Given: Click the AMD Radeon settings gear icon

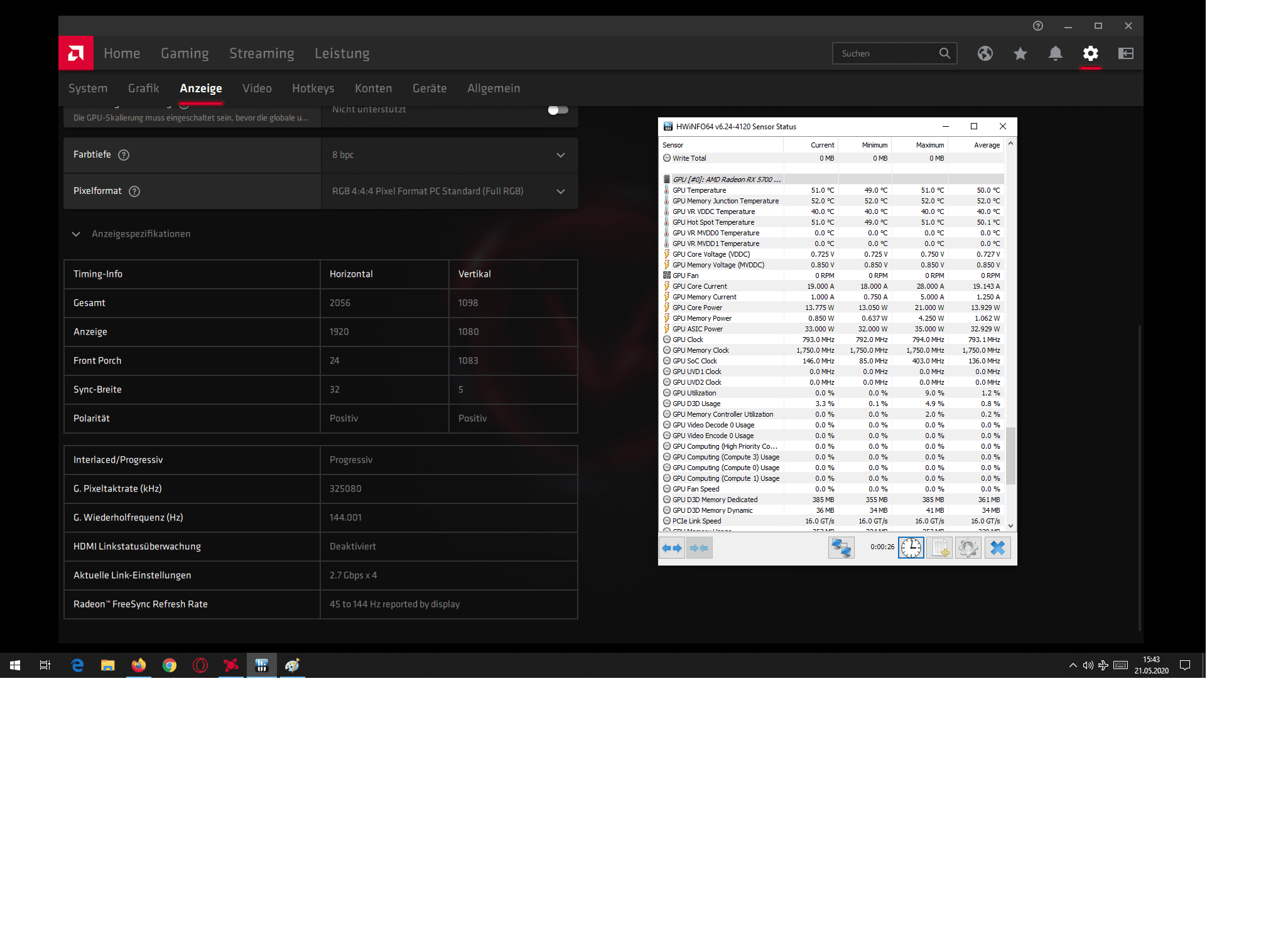Looking at the screenshot, I should [1091, 53].
